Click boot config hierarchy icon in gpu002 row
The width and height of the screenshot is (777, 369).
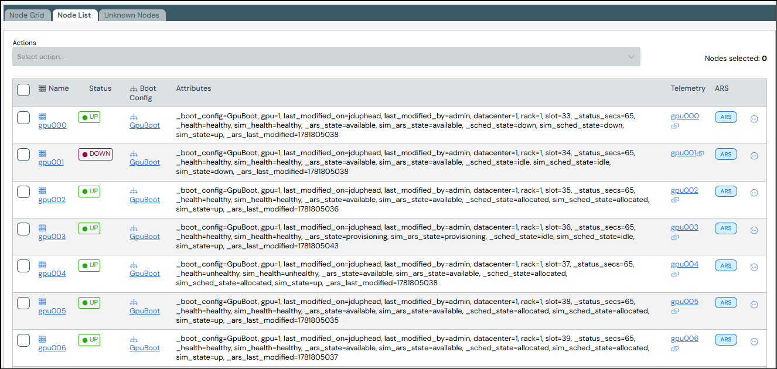click(x=134, y=191)
